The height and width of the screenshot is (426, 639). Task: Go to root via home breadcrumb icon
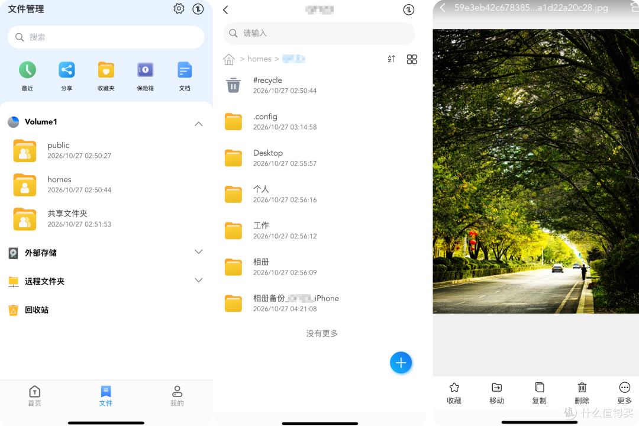click(x=229, y=59)
